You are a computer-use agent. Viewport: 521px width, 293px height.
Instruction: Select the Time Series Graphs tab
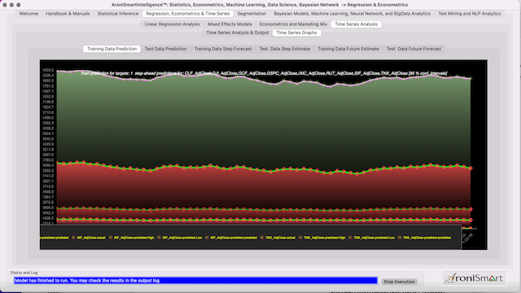[296, 33]
